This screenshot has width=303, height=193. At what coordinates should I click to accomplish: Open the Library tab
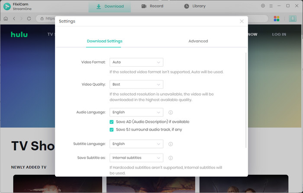pyautogui.click(x=195, y=6)
